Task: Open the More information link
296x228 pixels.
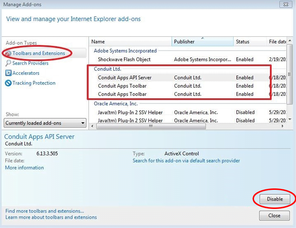Action: coord(24,167)
